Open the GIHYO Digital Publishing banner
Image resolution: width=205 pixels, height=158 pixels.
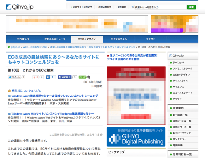coord(136,137)
